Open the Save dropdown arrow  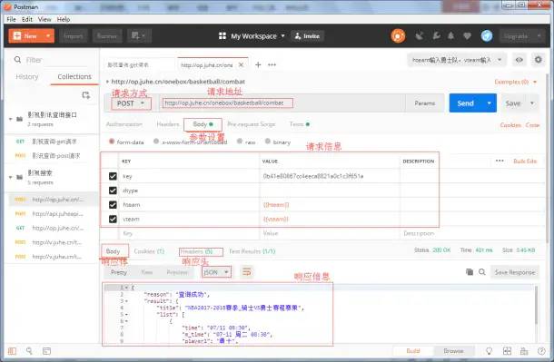coord(531,103)
